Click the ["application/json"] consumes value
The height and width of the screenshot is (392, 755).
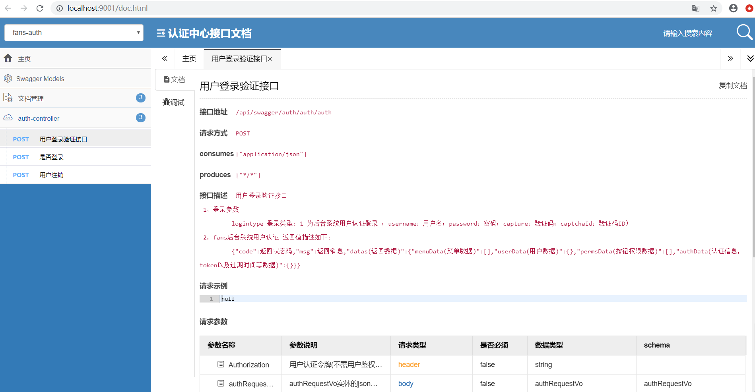click(x=271, y=154)
